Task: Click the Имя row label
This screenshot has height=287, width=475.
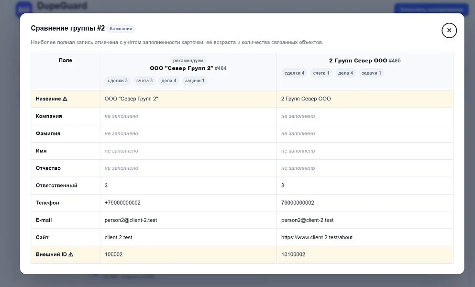Action: point(41,151)
